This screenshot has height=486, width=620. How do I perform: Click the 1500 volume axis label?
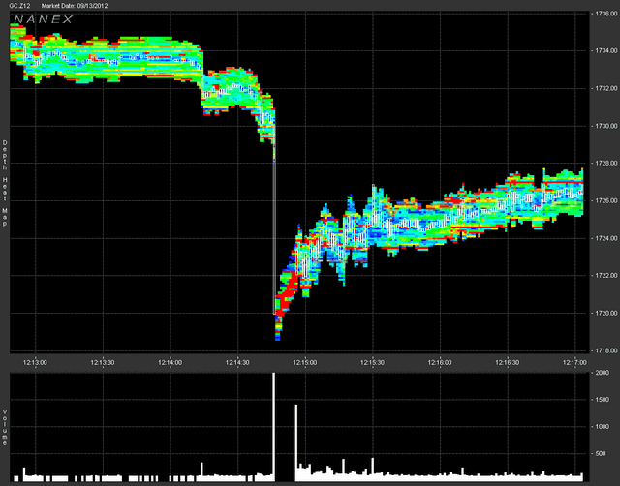pyautogui.click(x=603, y=400)
